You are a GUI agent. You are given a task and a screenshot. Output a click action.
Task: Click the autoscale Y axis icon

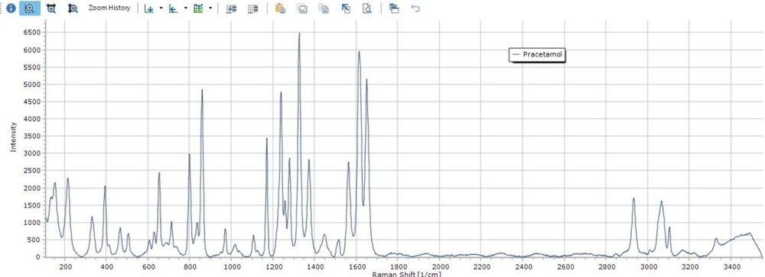(x=149, y=8)
